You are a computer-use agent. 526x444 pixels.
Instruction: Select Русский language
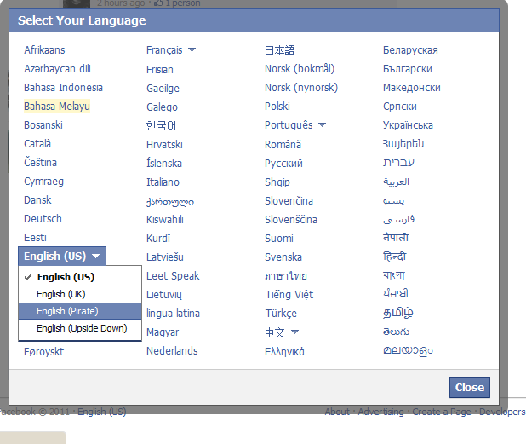(x=283, y=164)
